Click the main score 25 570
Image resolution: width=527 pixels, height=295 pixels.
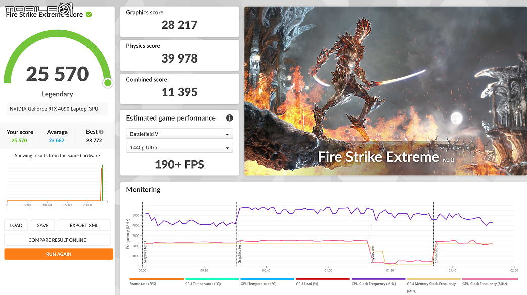pyautogui.click(x=58, y=74)
